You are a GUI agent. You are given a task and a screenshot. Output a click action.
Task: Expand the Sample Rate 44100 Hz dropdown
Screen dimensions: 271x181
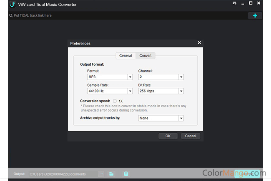pyautogui.click(x=130, y=91)
